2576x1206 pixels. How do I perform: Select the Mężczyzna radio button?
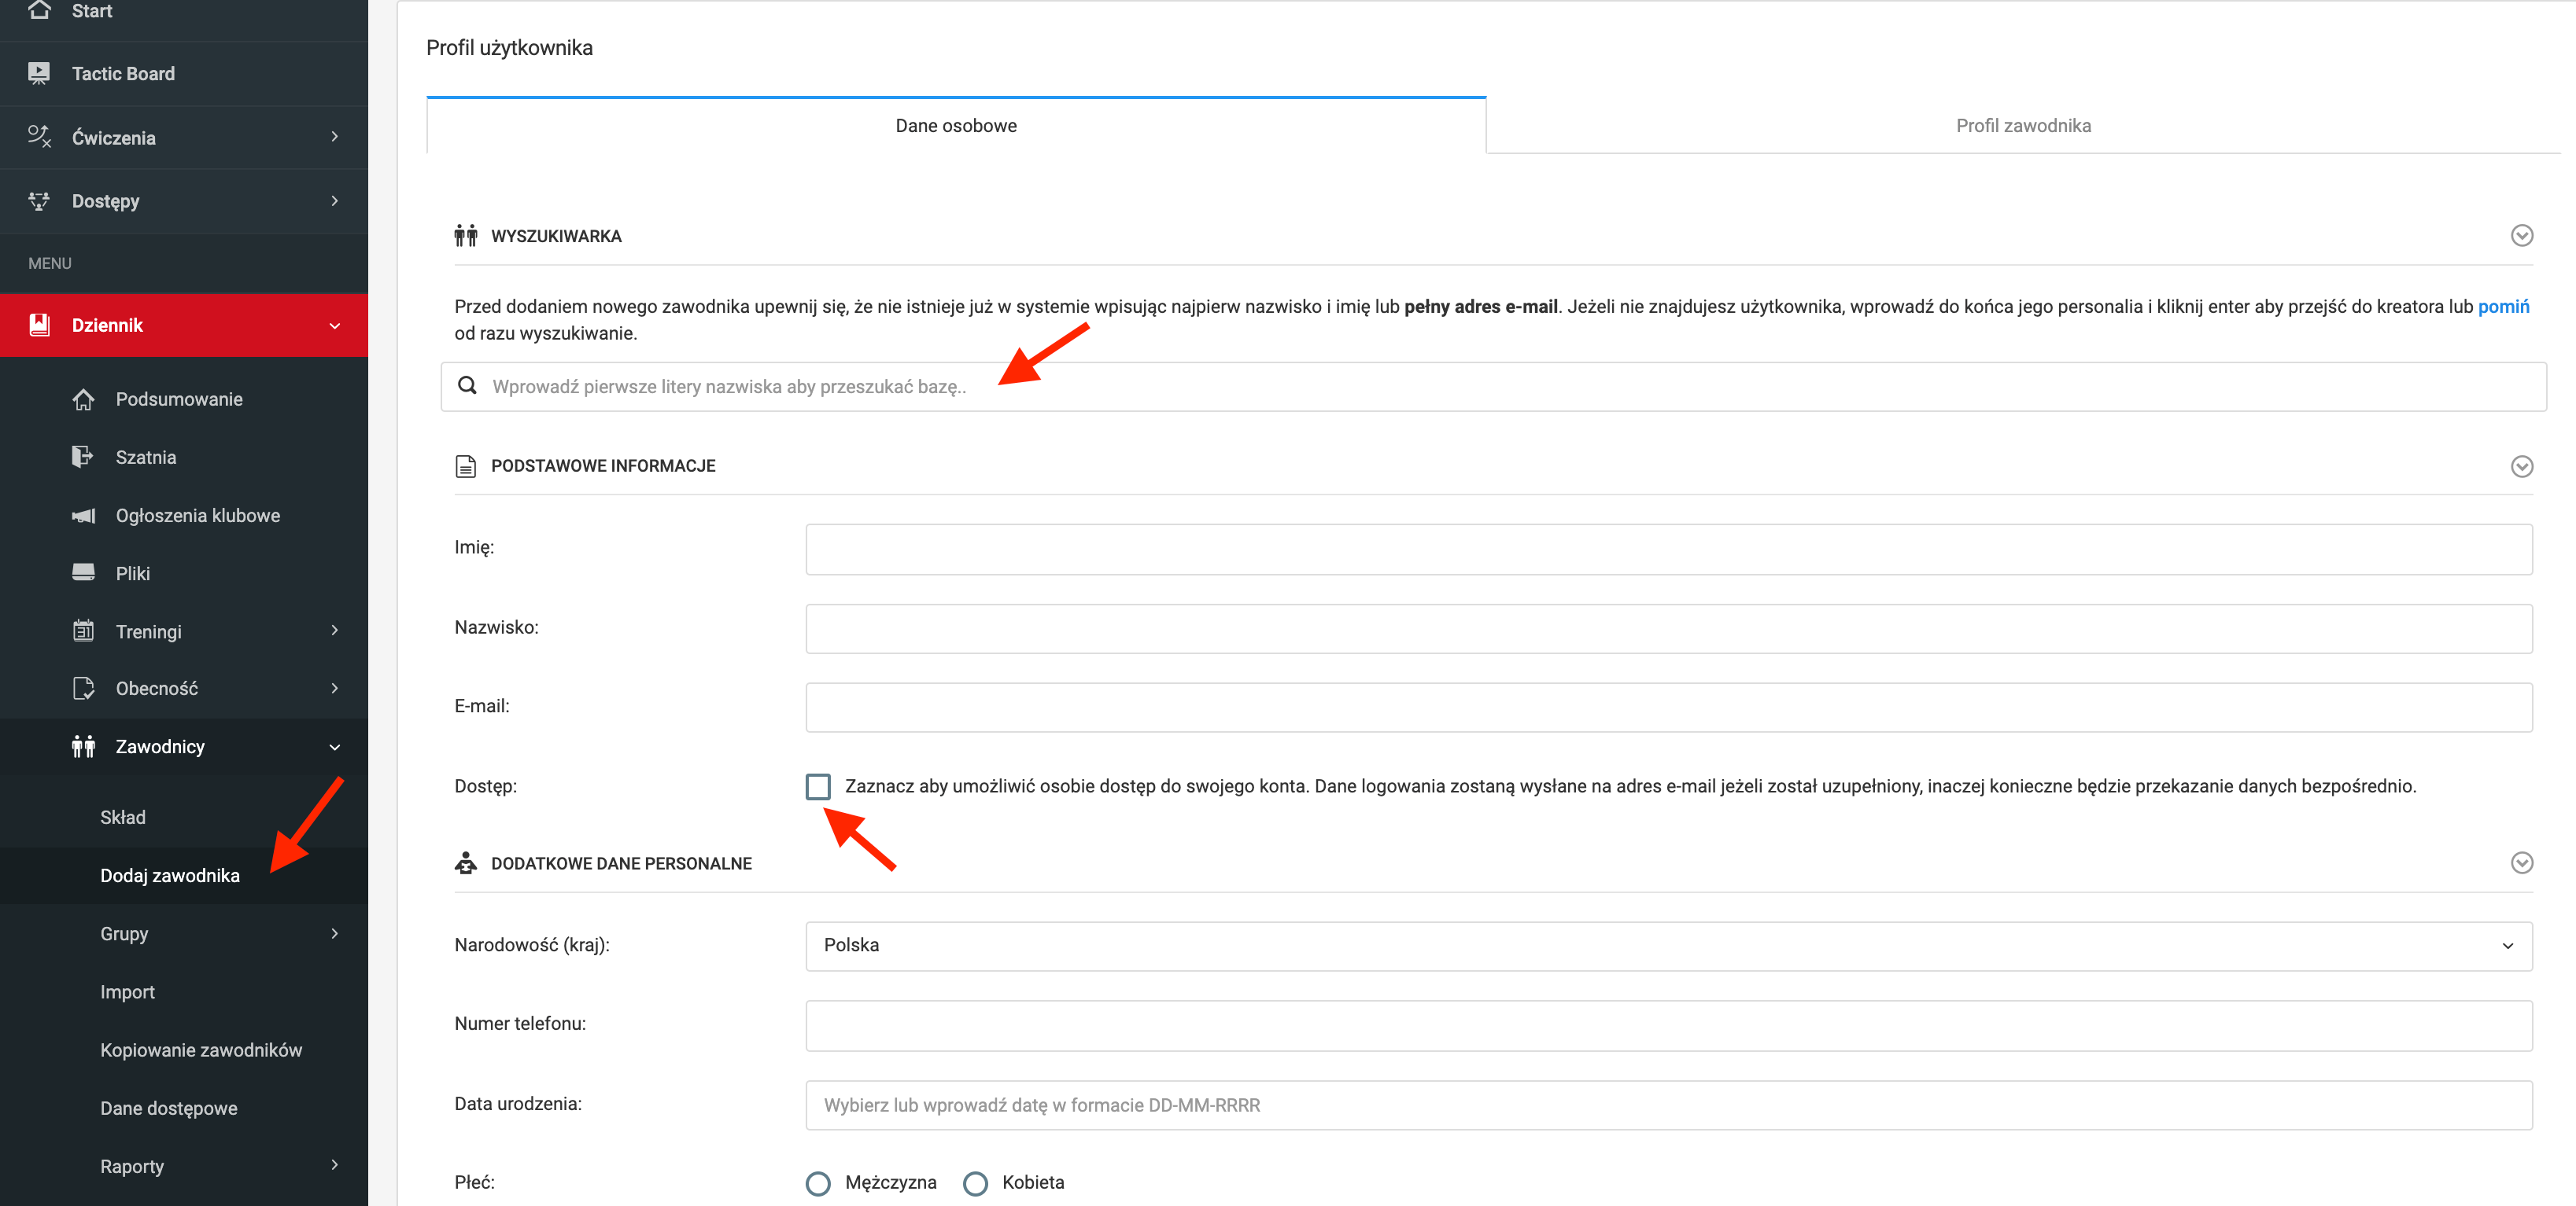[818, 1183]
